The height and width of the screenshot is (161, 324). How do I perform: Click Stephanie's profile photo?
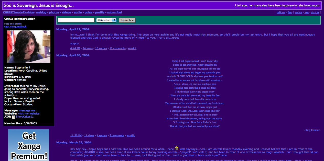28,47
